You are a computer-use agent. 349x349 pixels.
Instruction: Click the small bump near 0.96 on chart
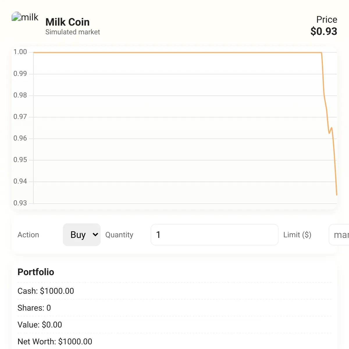click(331, 130)
